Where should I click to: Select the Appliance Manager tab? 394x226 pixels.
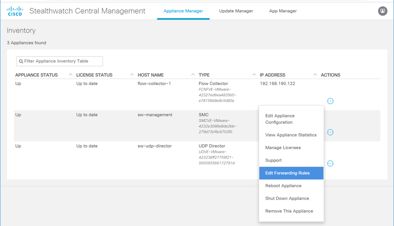point(183,11)
